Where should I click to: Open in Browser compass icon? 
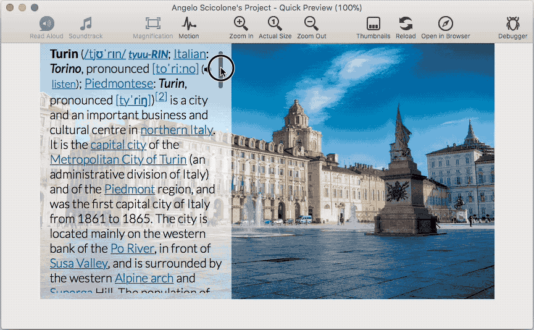pos(446,23)
